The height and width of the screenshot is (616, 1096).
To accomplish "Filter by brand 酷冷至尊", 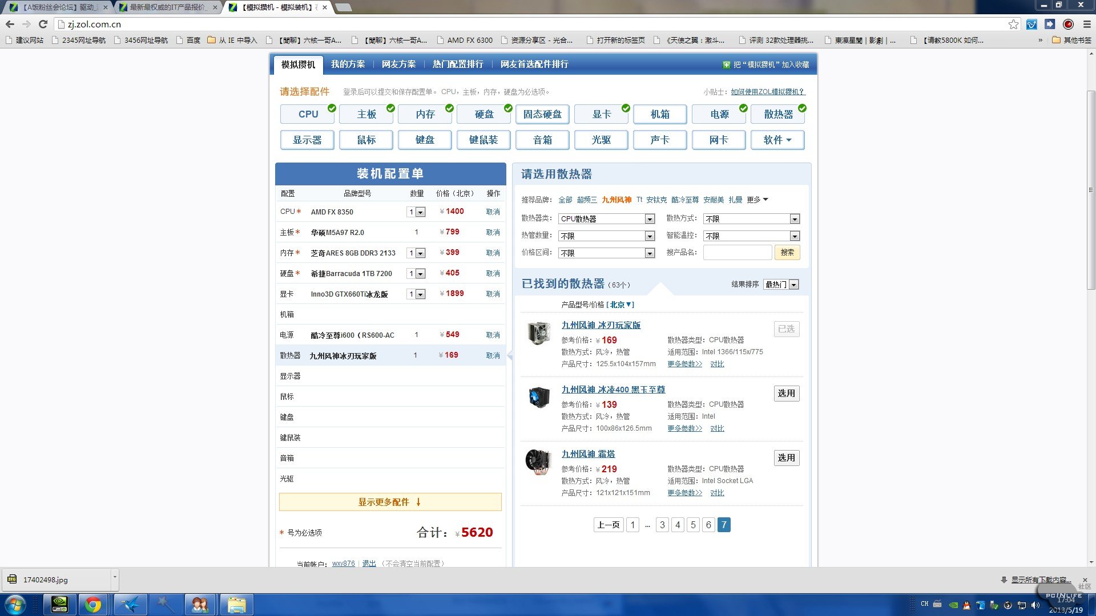I will [x=685, y=200].
